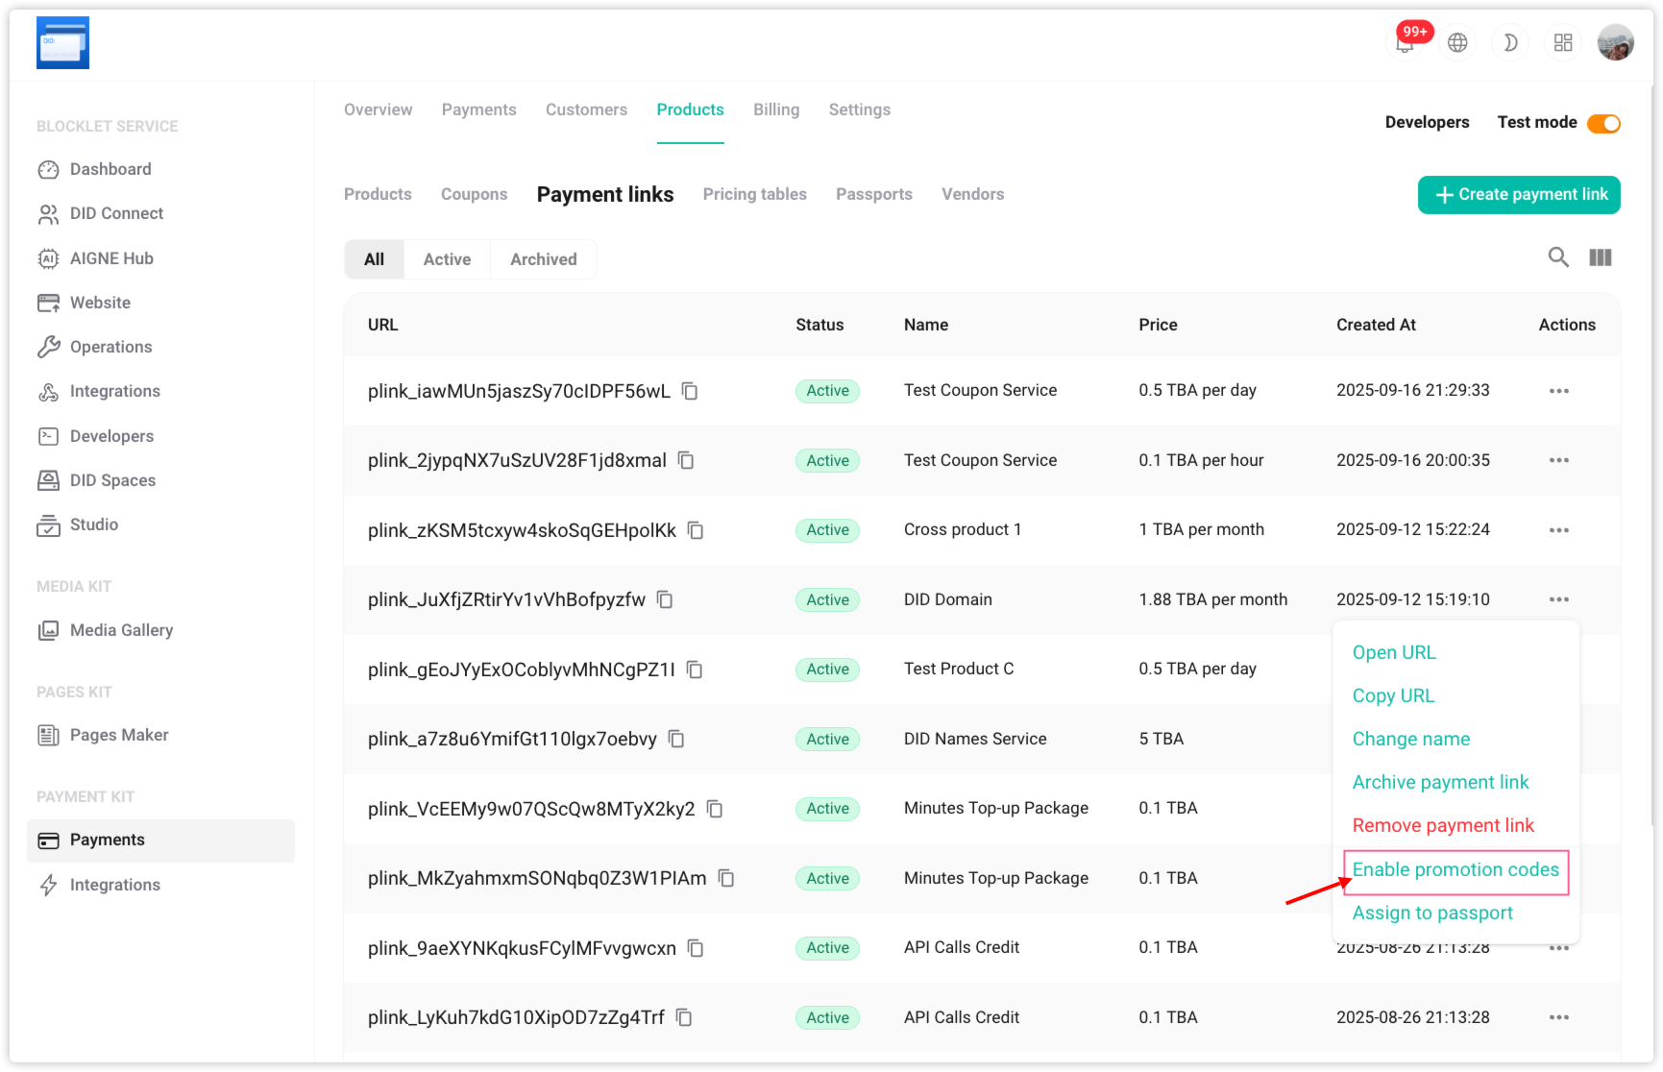
Task: Expand actions for first Test Coupon Service
Action: click(1558, 391)
